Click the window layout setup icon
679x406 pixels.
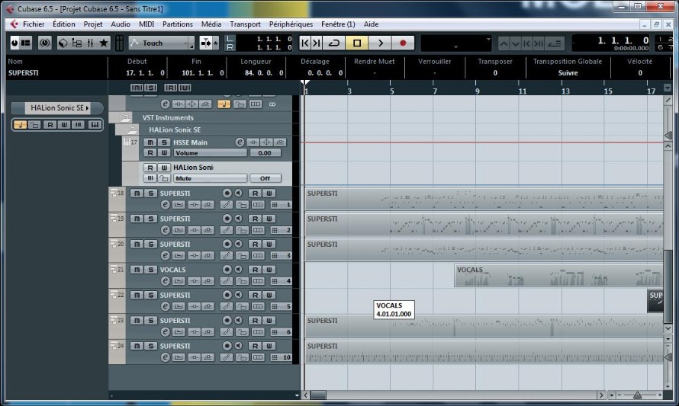[26, 43]
